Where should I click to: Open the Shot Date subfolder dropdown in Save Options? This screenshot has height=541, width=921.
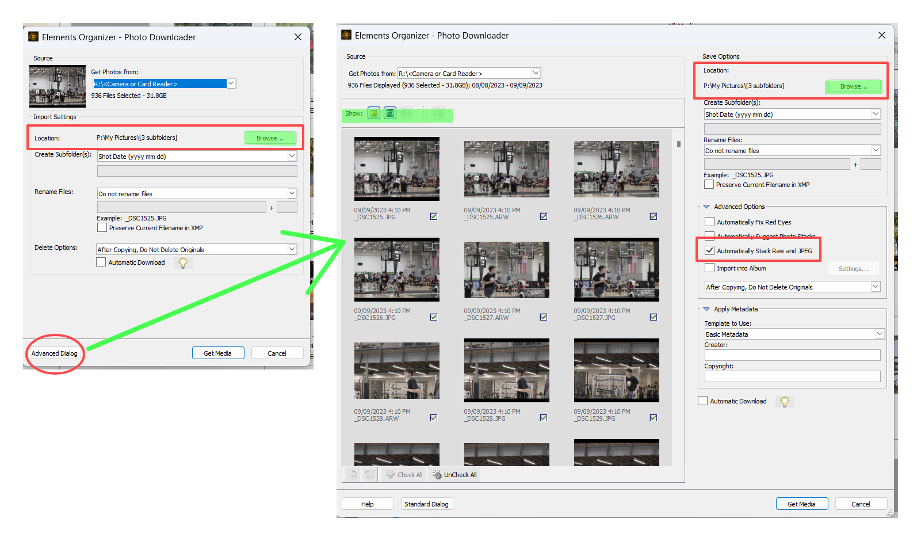tap(875, 114)
